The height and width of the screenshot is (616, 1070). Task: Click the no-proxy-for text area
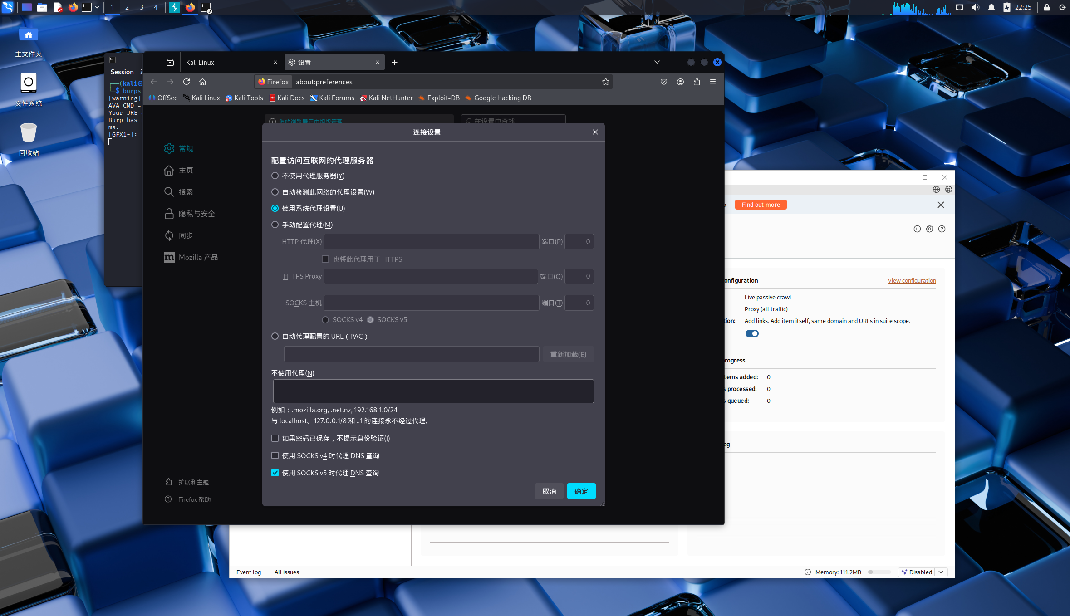pos(433,391)
